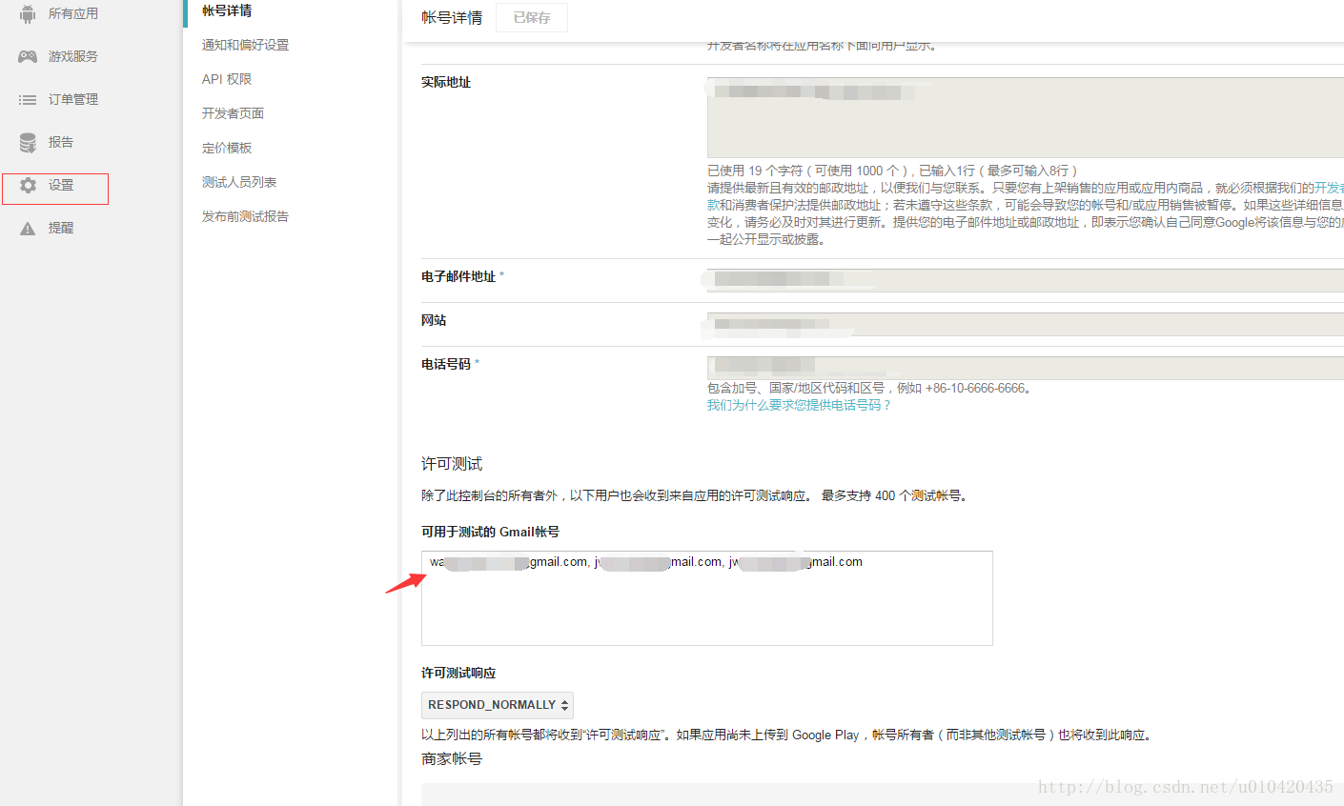Screen dimensions: 1344x806
Task: Open the 发布前测试报告 section
Action: coord(245,216)
